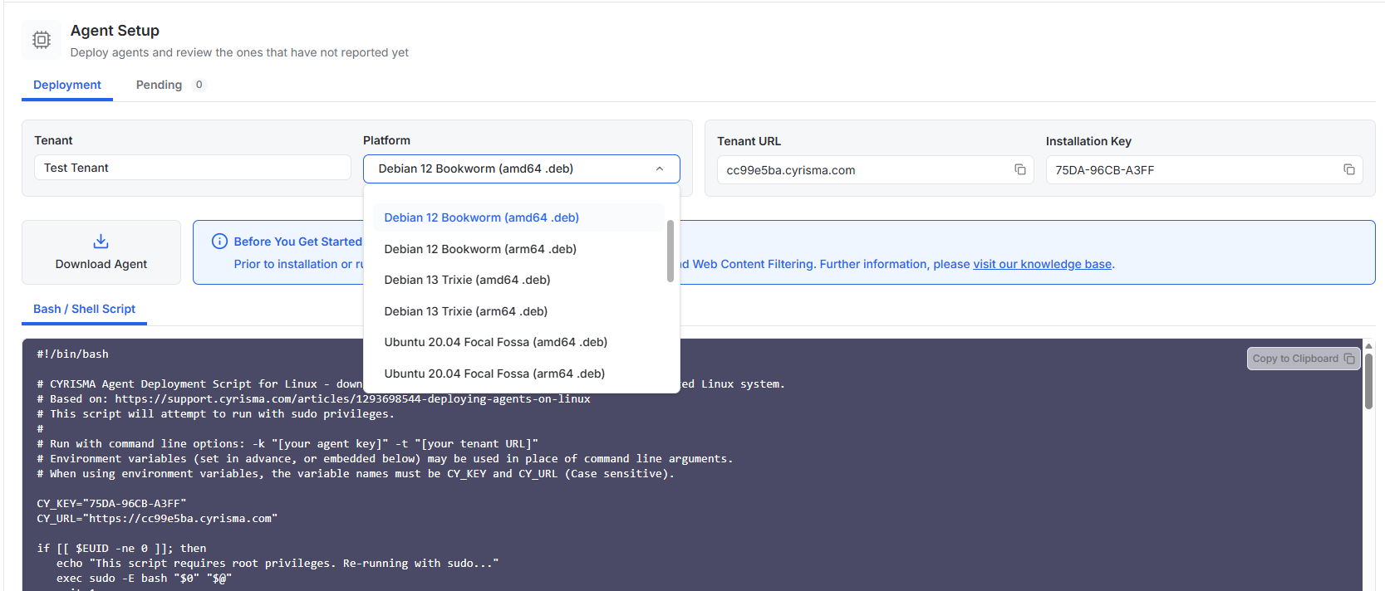The height and width of the screenshot is (591, 1385).
Task: Click the script panel scrollbar thumb
Action: (x=1368, y=381)
